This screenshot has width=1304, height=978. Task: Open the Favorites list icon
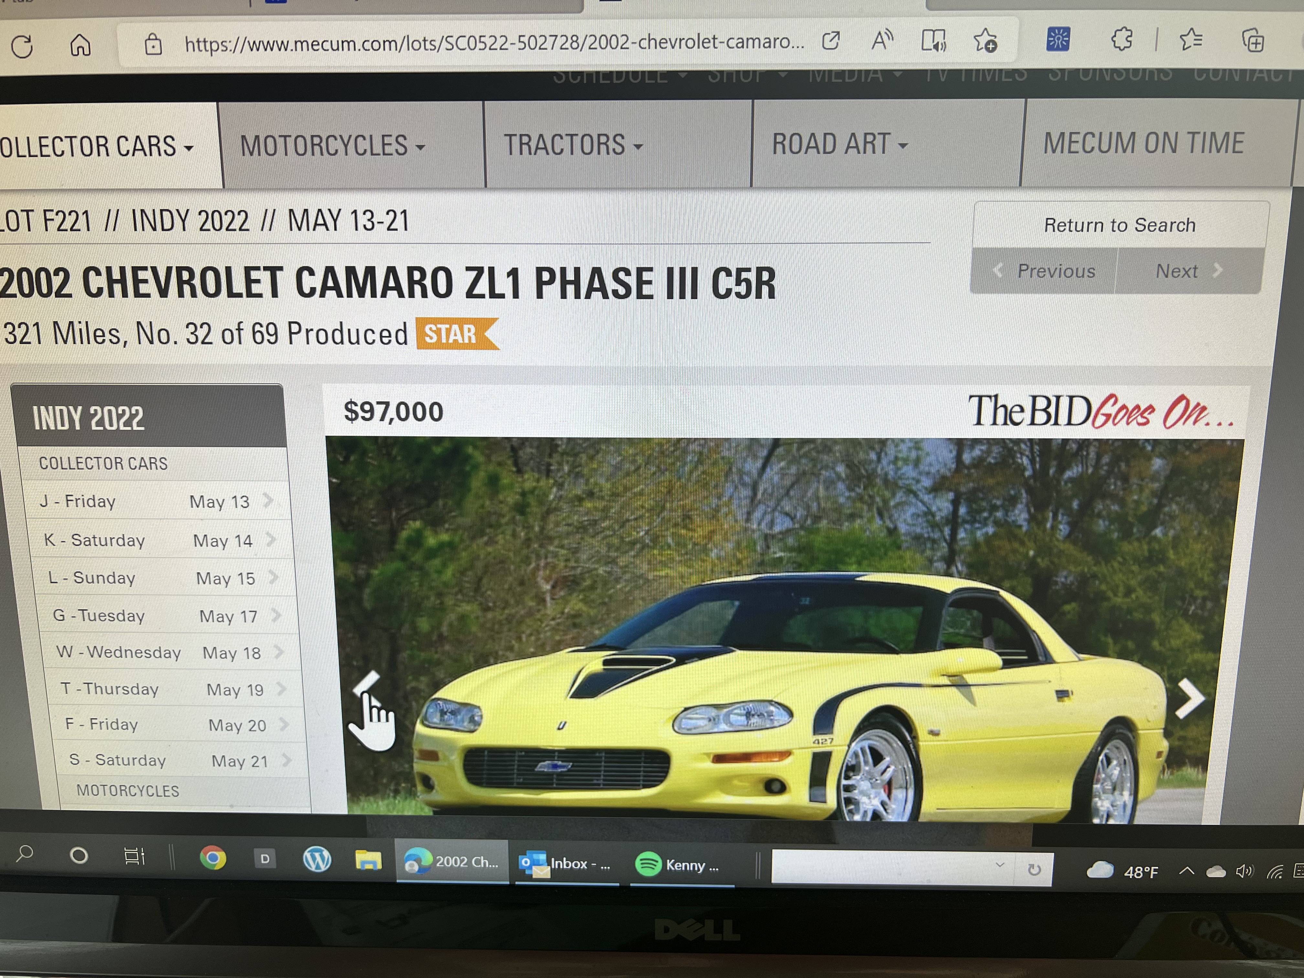point(1190,40)
